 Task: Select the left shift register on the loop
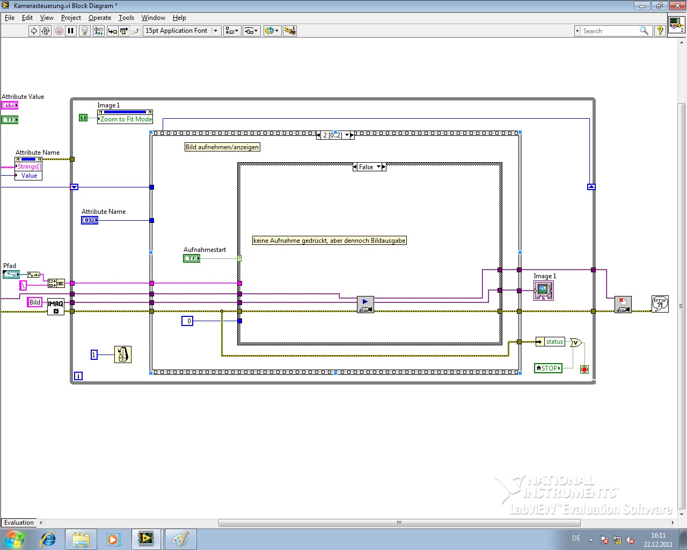coord(74,187)
